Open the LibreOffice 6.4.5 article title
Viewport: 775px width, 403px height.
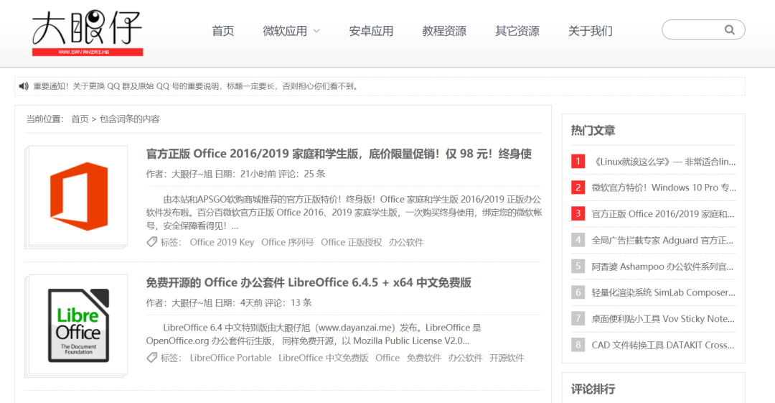309,282
